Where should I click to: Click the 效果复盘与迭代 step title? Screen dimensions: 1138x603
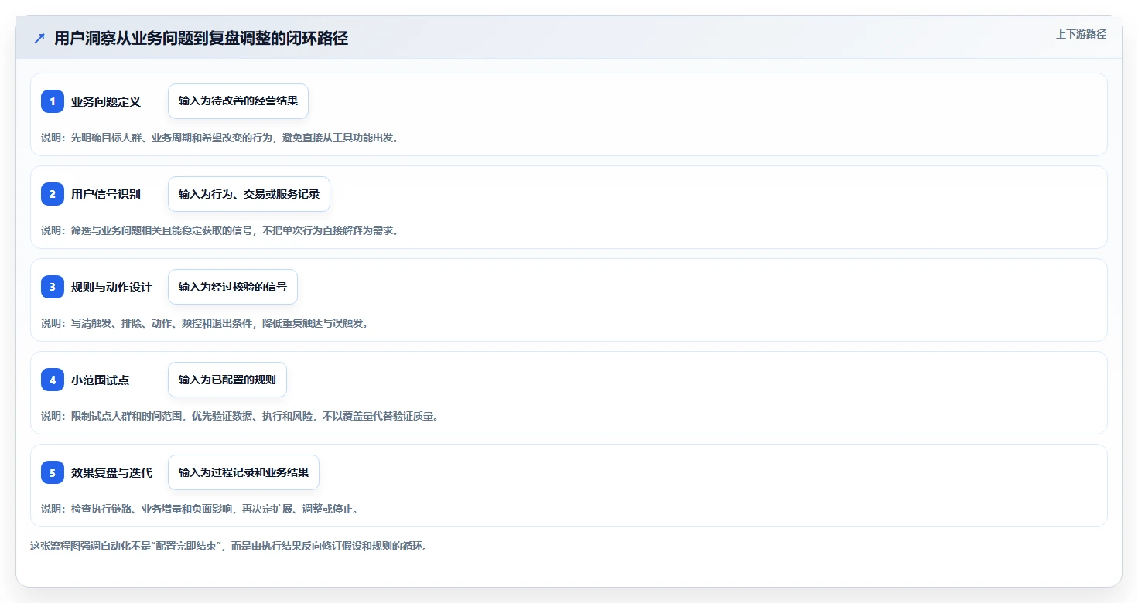111,472
